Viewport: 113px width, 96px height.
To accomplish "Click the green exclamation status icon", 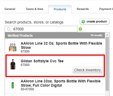I will click(x=80, y=29).
